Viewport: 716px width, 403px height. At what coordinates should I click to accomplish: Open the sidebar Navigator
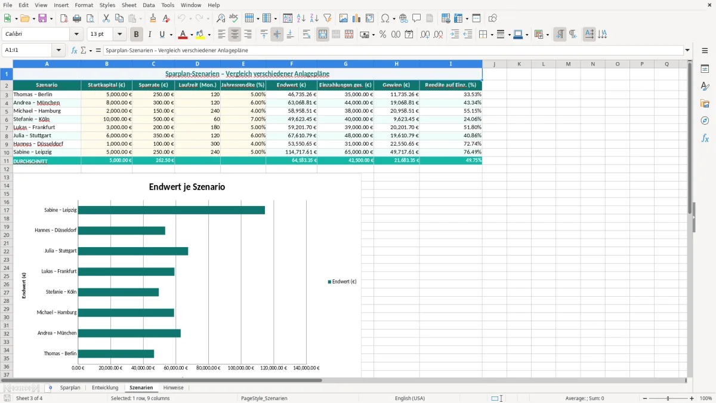705,121
